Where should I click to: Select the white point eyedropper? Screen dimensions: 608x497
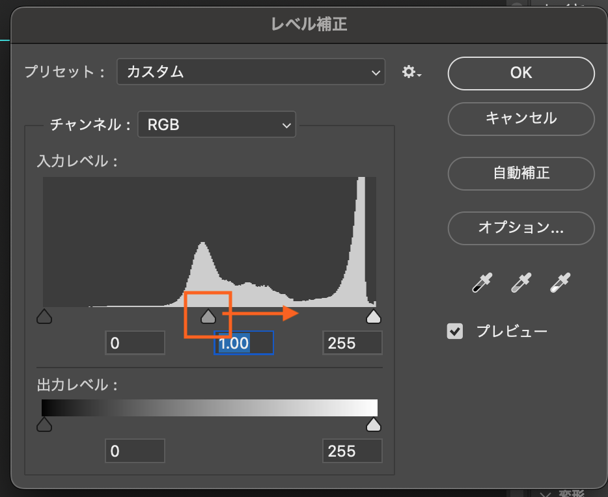click(x=559, y=282)
